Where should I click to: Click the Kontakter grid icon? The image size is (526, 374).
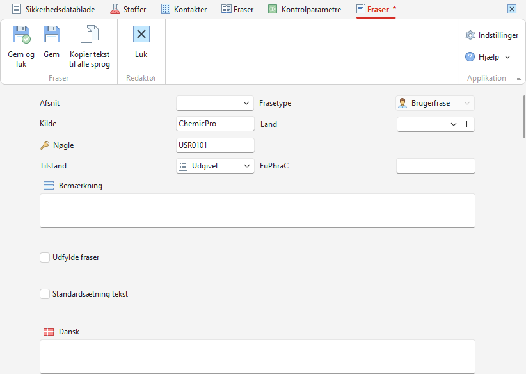coord(166,10)
